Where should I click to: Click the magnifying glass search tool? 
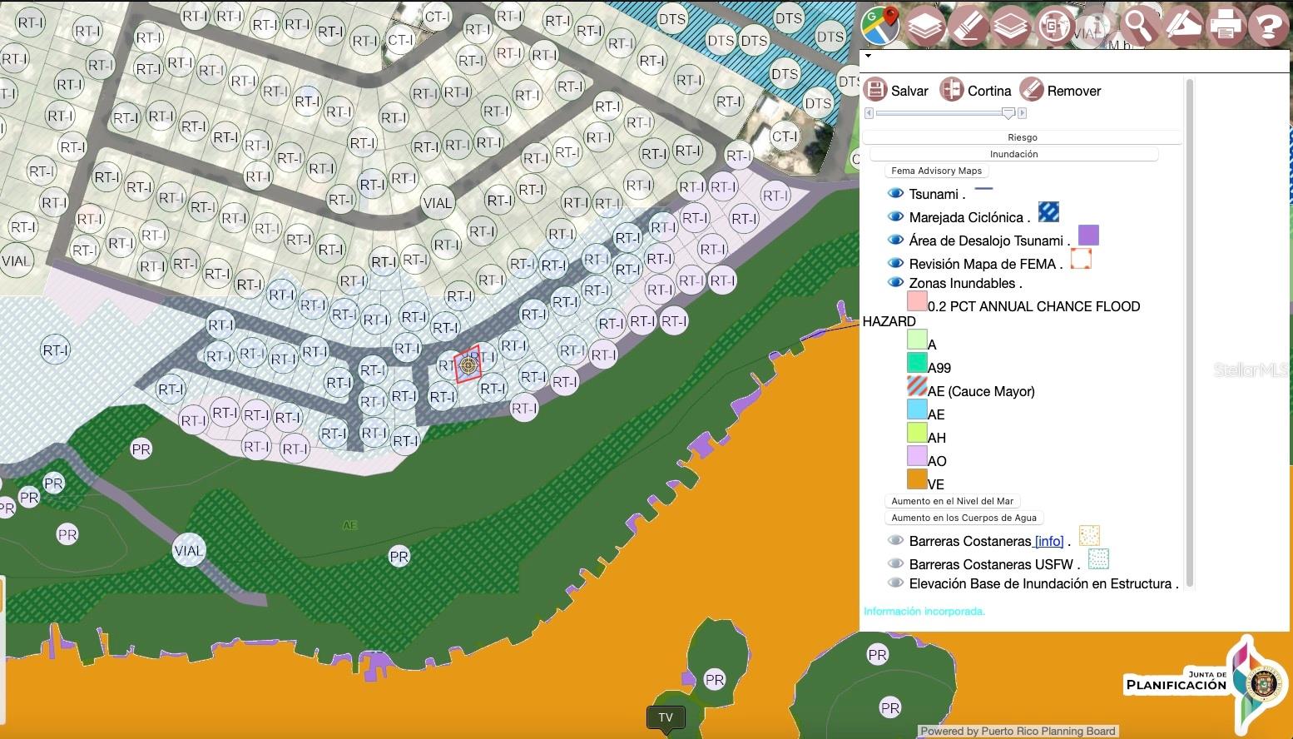coord(1138,27)
